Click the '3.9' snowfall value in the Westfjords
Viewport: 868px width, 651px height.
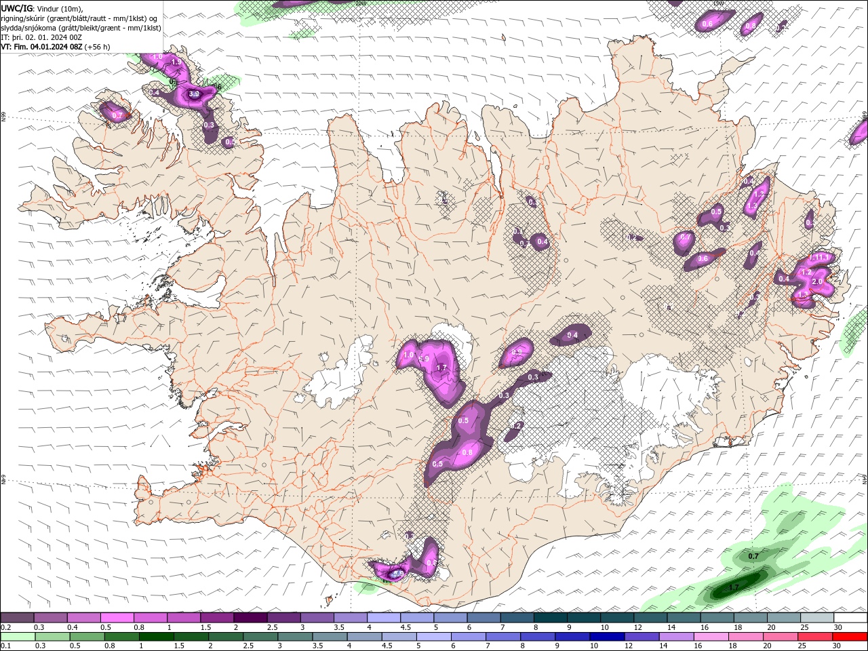tap(193, 94)
